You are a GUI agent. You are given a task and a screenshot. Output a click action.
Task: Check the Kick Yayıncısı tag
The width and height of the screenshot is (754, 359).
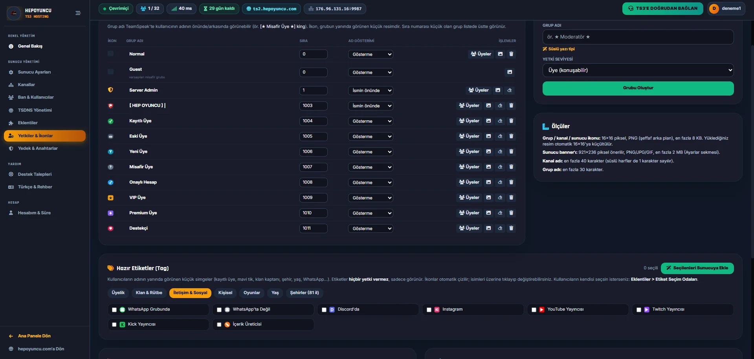[x=114, y=325]
